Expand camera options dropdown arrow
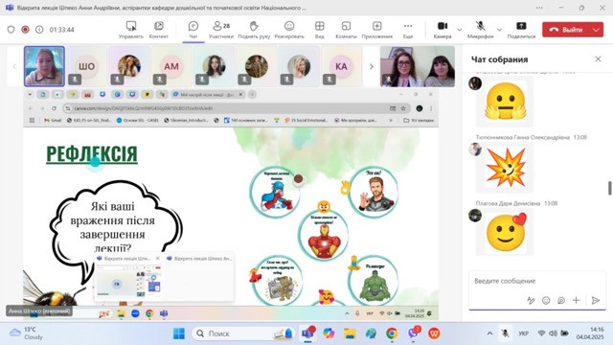613x345 pixels. click(460, 30)
